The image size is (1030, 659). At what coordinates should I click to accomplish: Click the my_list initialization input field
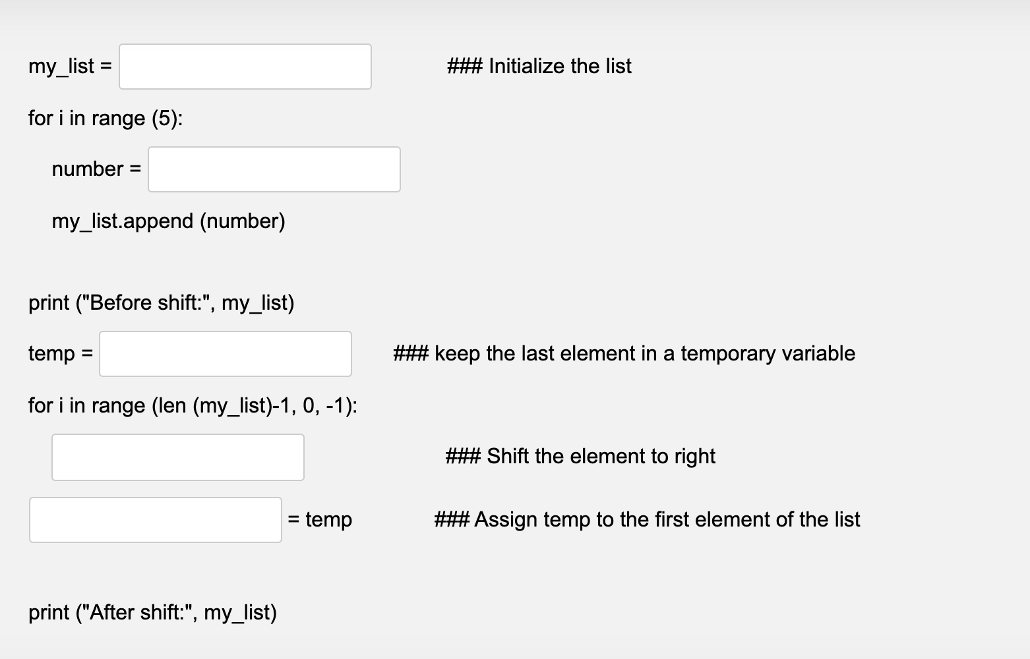(245, 66)
